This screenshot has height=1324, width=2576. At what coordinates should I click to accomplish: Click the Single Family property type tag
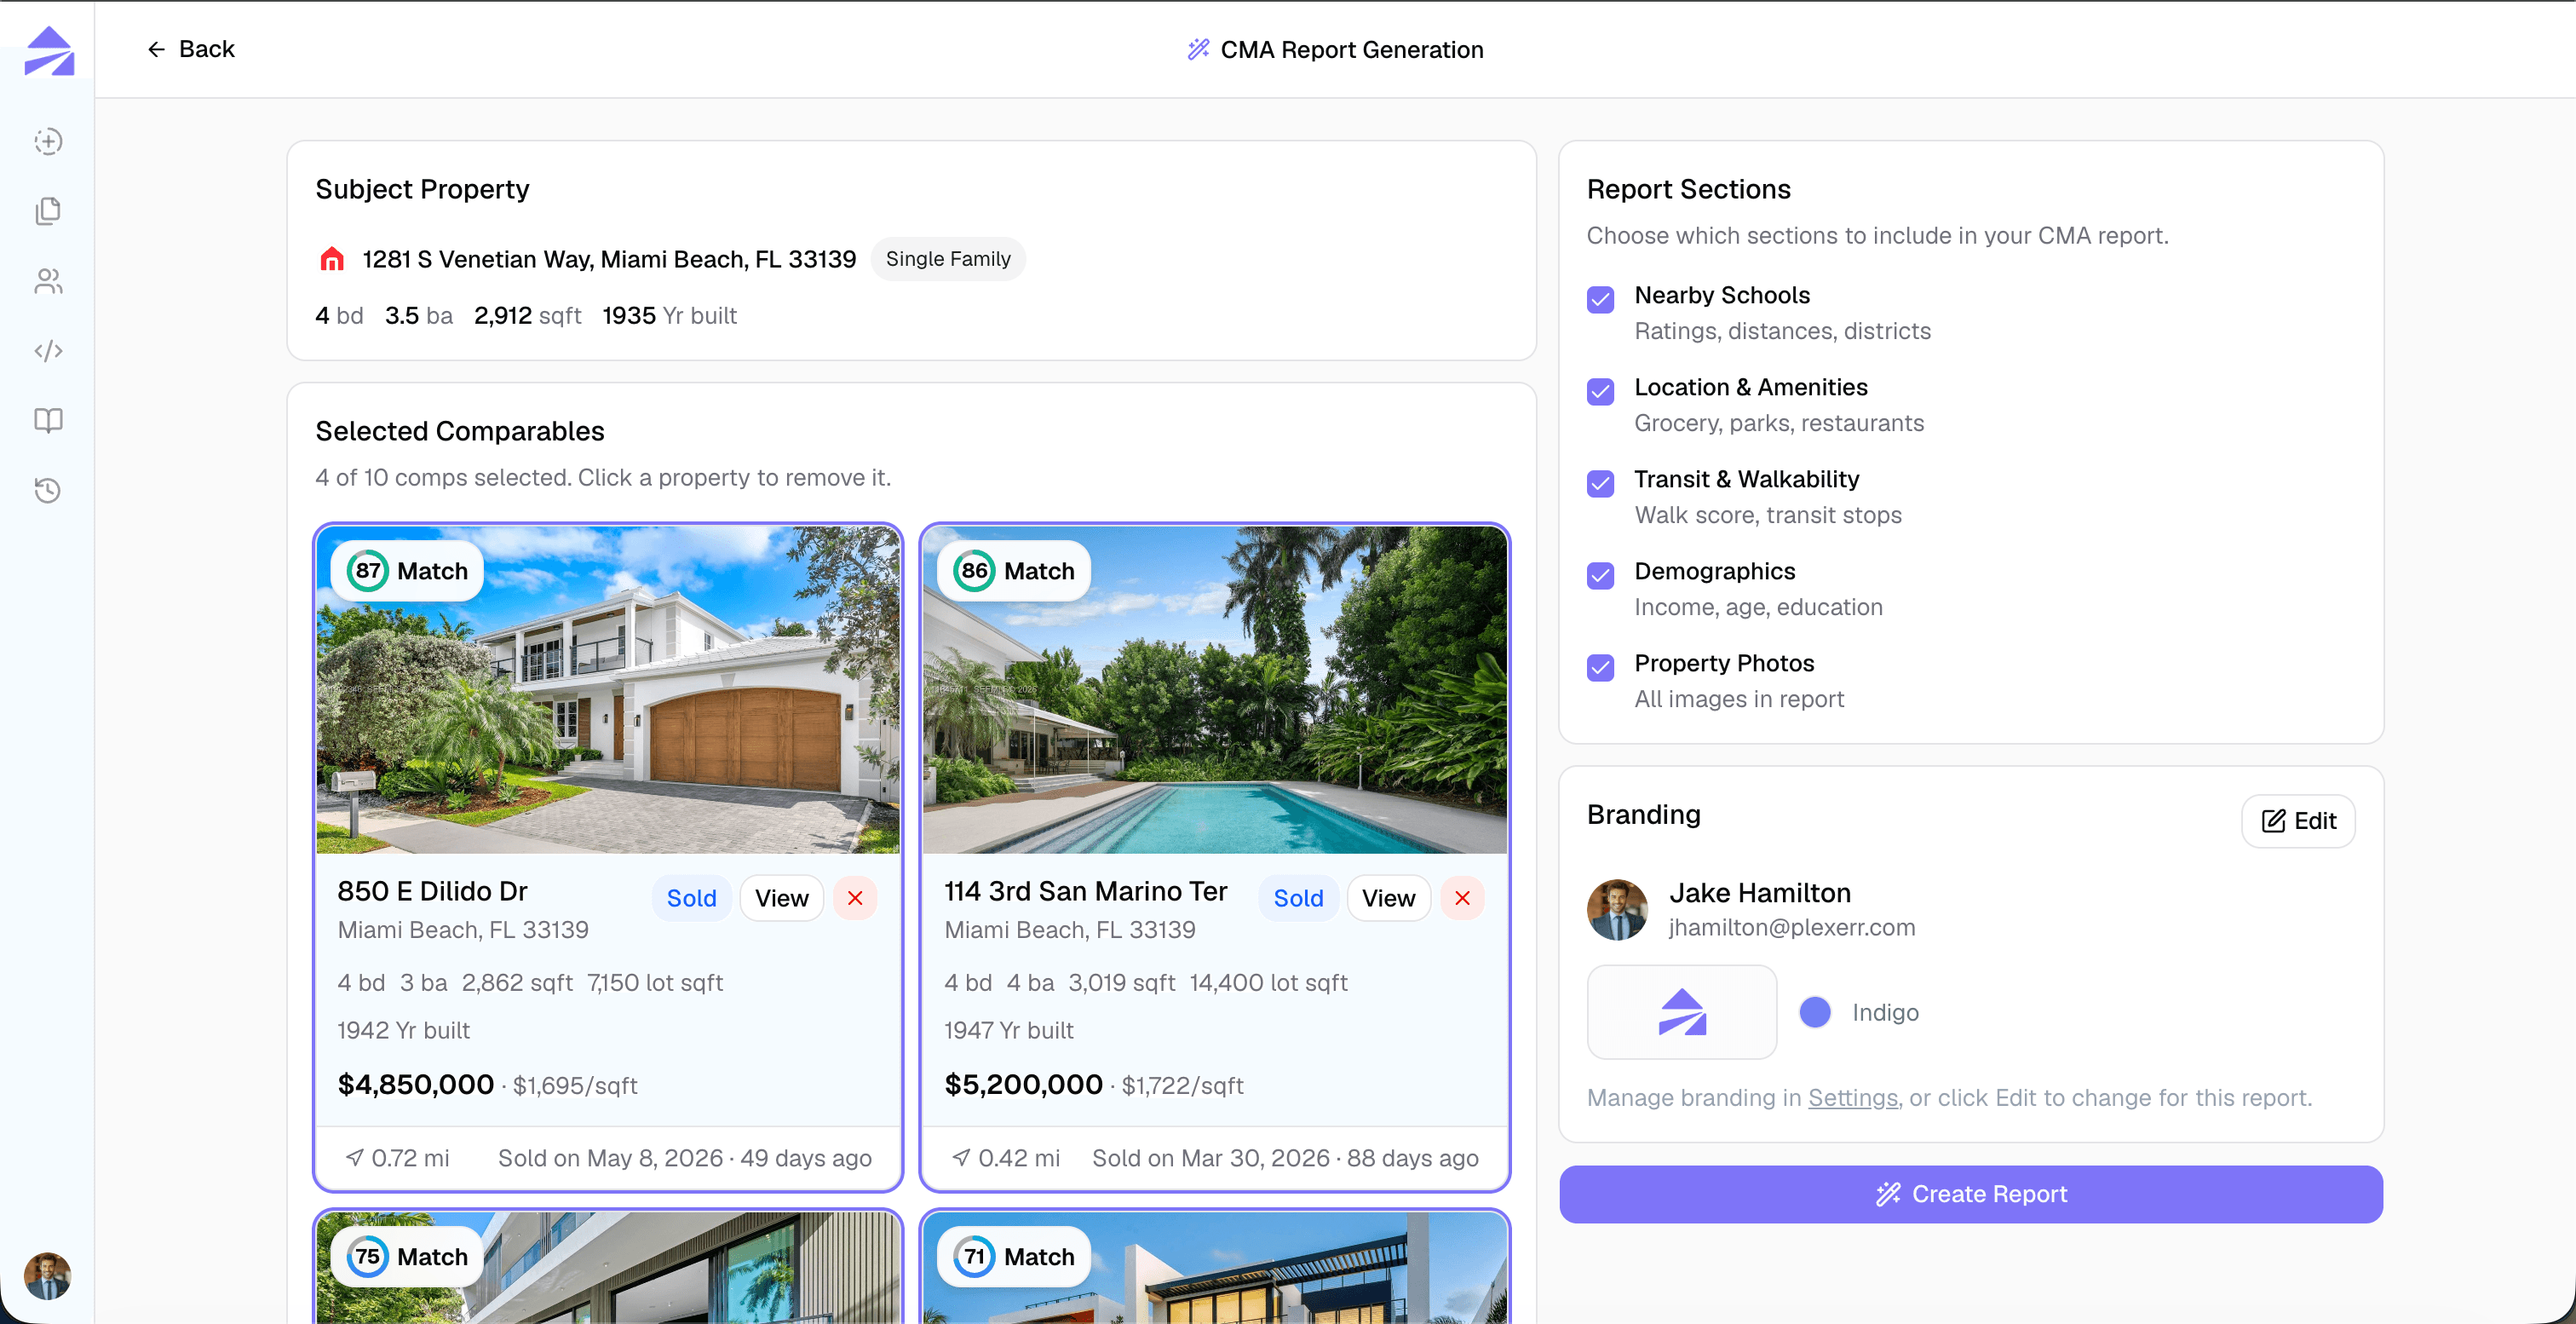click(x=948, y=259)
